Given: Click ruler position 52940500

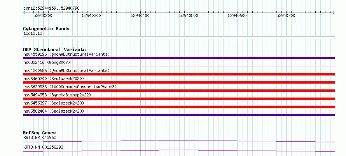Looking at the screenshot, I should [x=189, y=15].
